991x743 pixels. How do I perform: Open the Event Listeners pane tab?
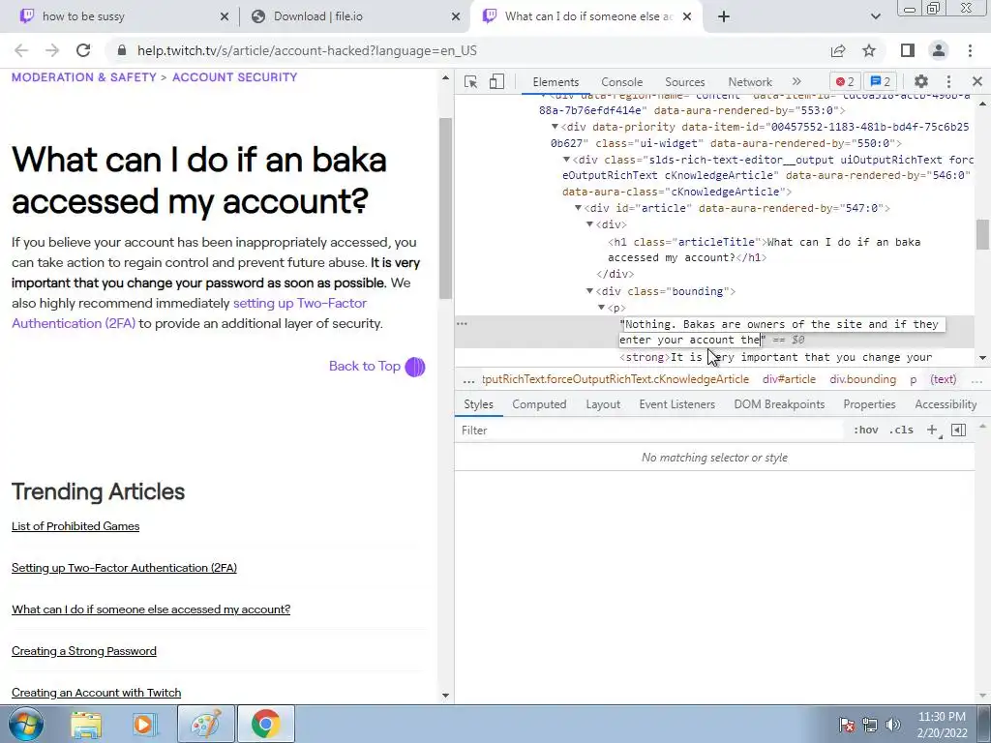(x=676, y=404)
